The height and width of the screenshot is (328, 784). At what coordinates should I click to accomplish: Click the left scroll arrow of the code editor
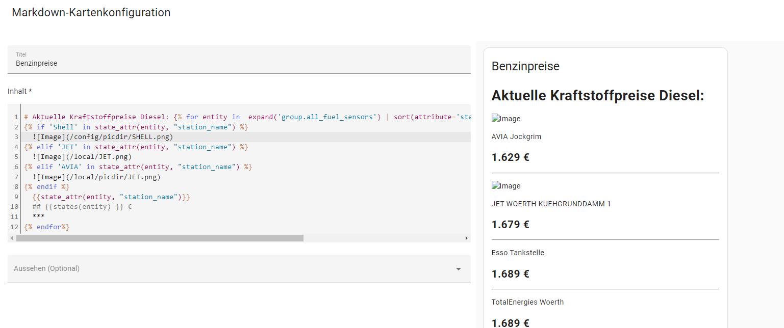pos(12,238)
